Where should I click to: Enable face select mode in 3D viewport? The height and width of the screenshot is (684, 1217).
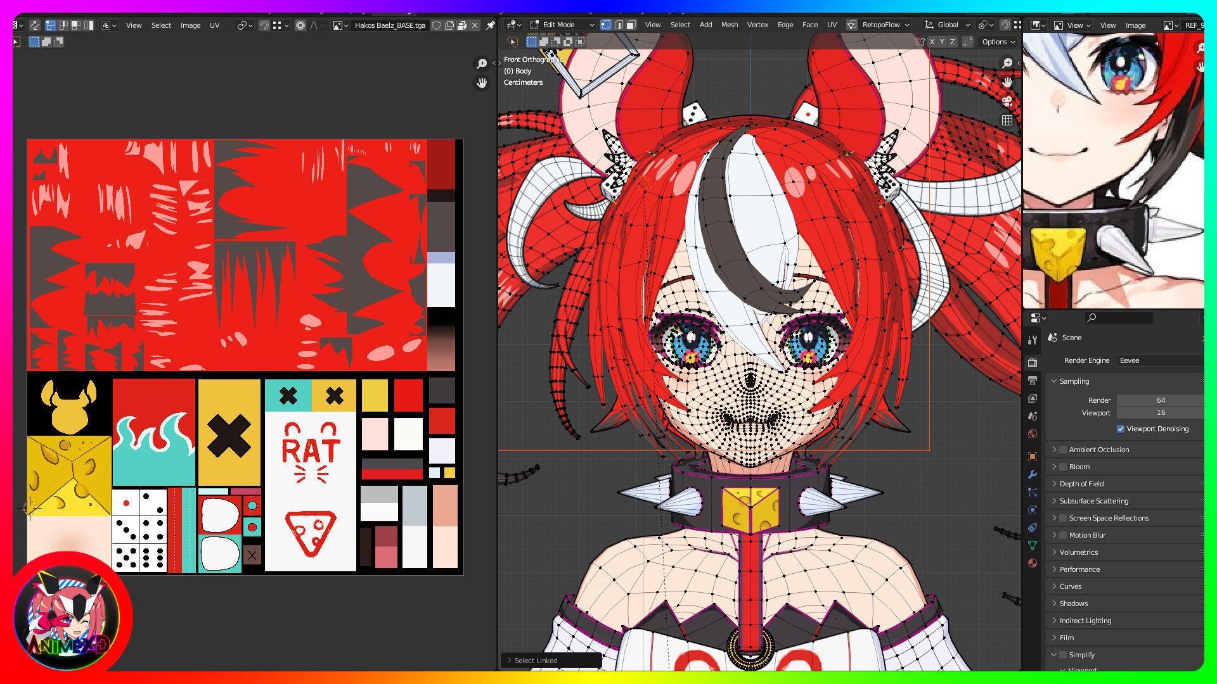[x=631, y=25]
